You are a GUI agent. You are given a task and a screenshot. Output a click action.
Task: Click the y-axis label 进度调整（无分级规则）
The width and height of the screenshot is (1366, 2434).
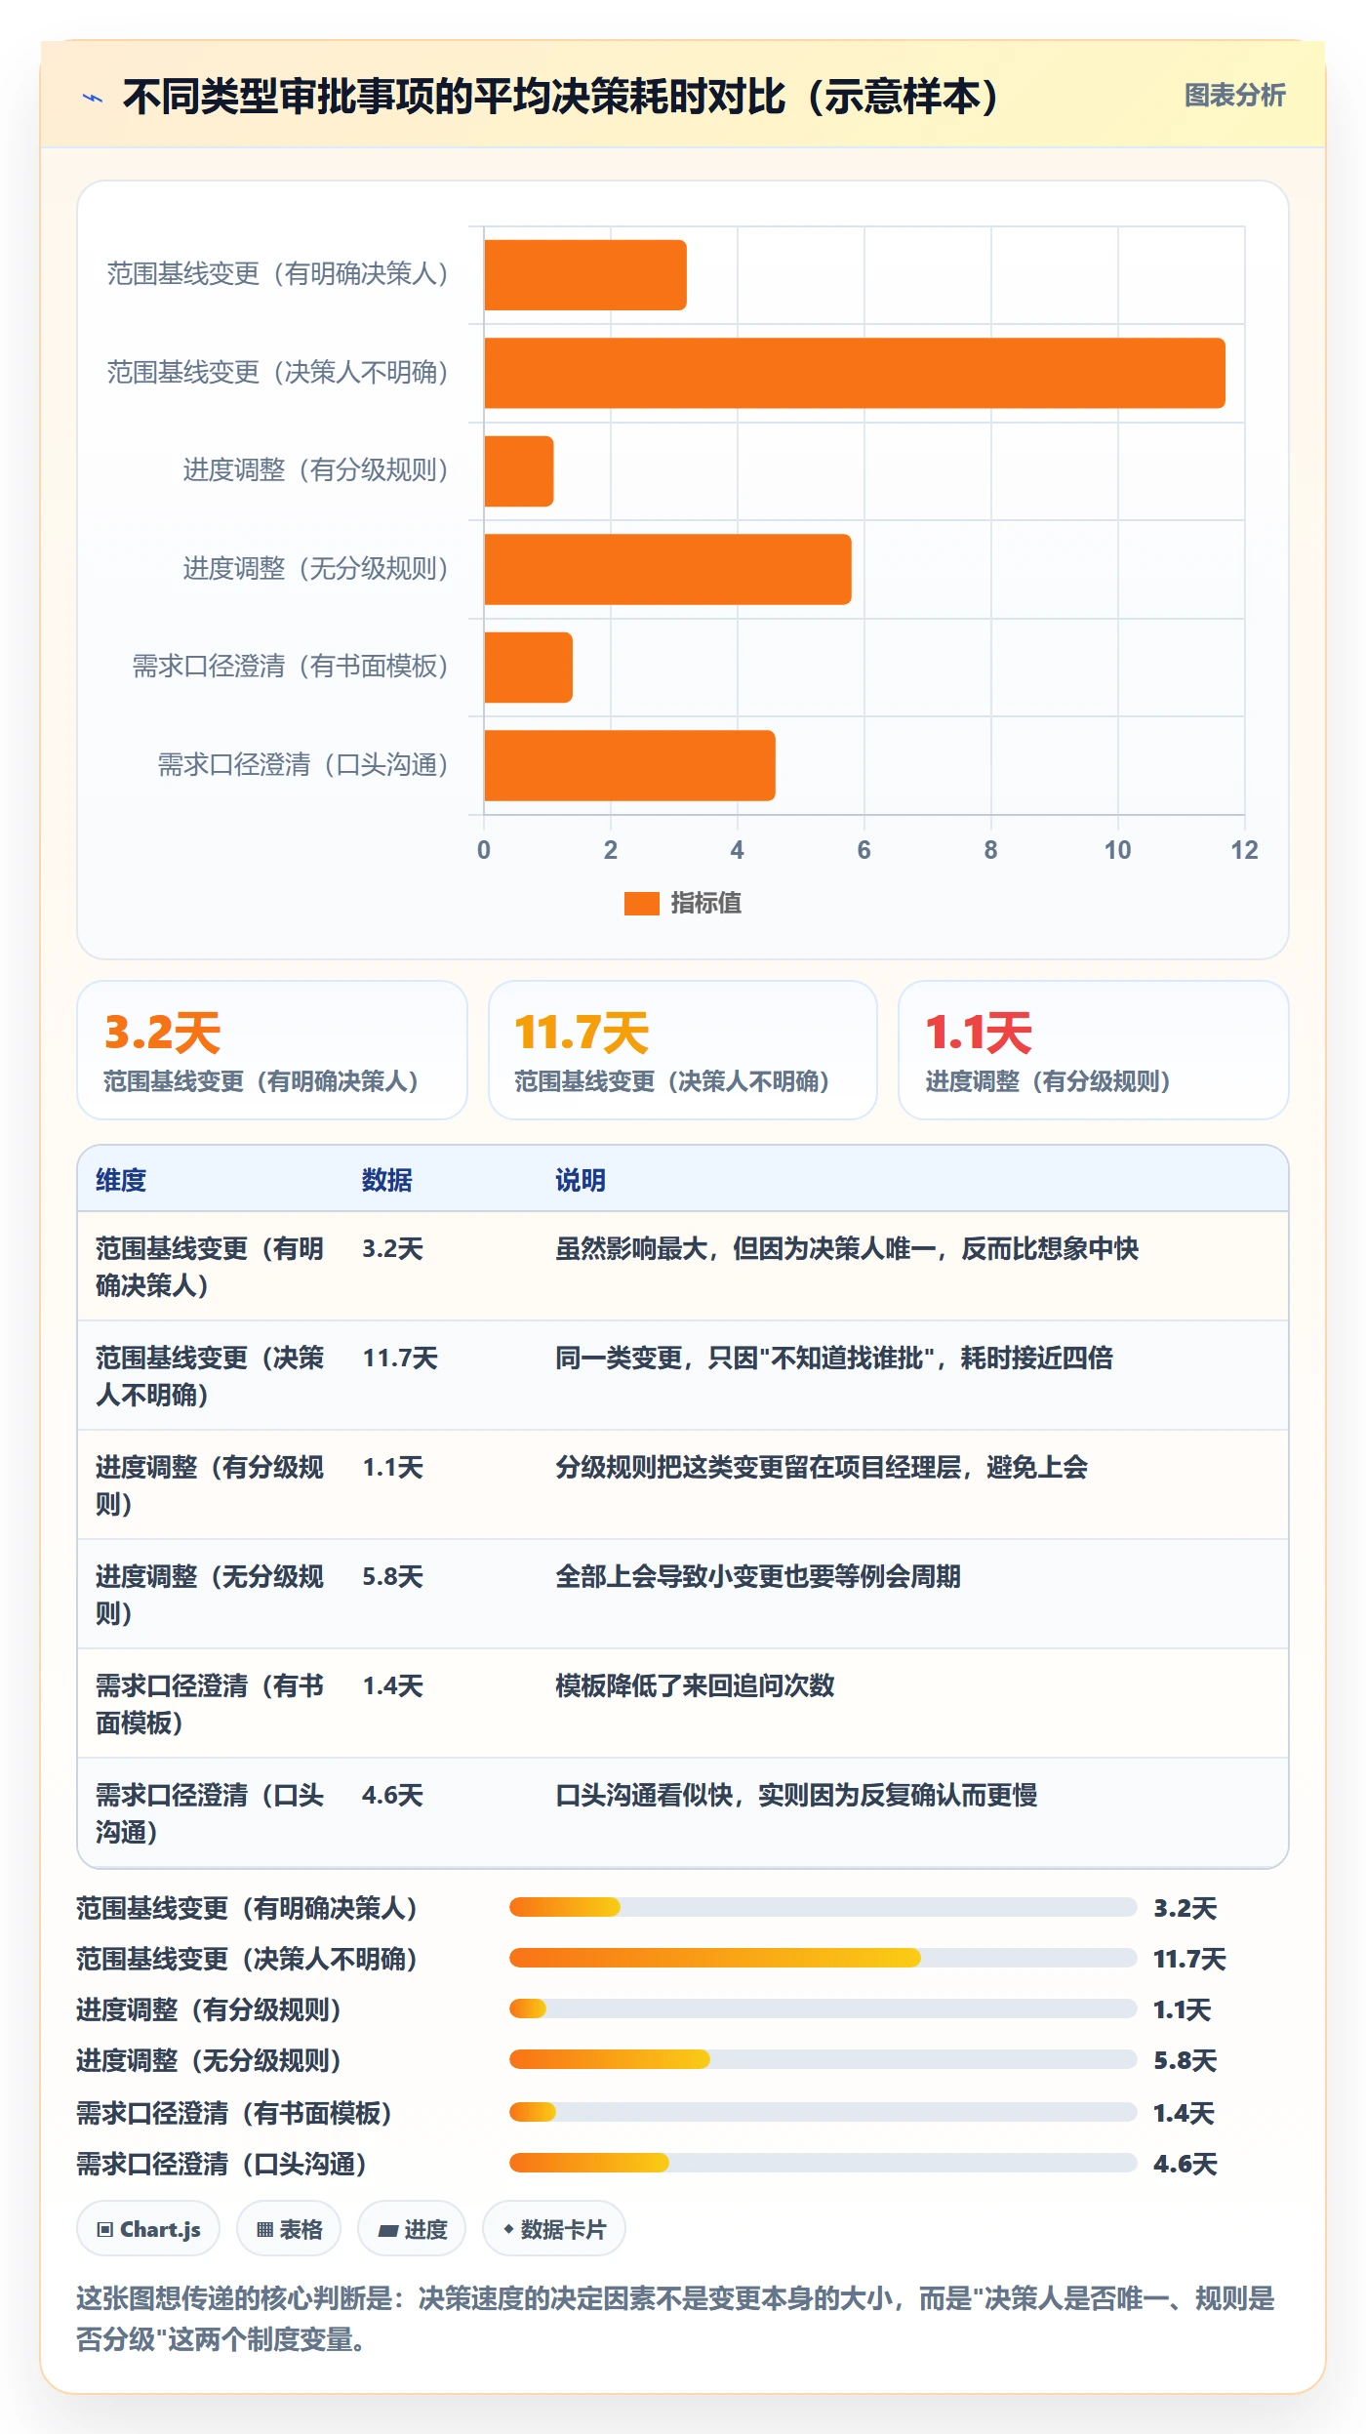315,569
